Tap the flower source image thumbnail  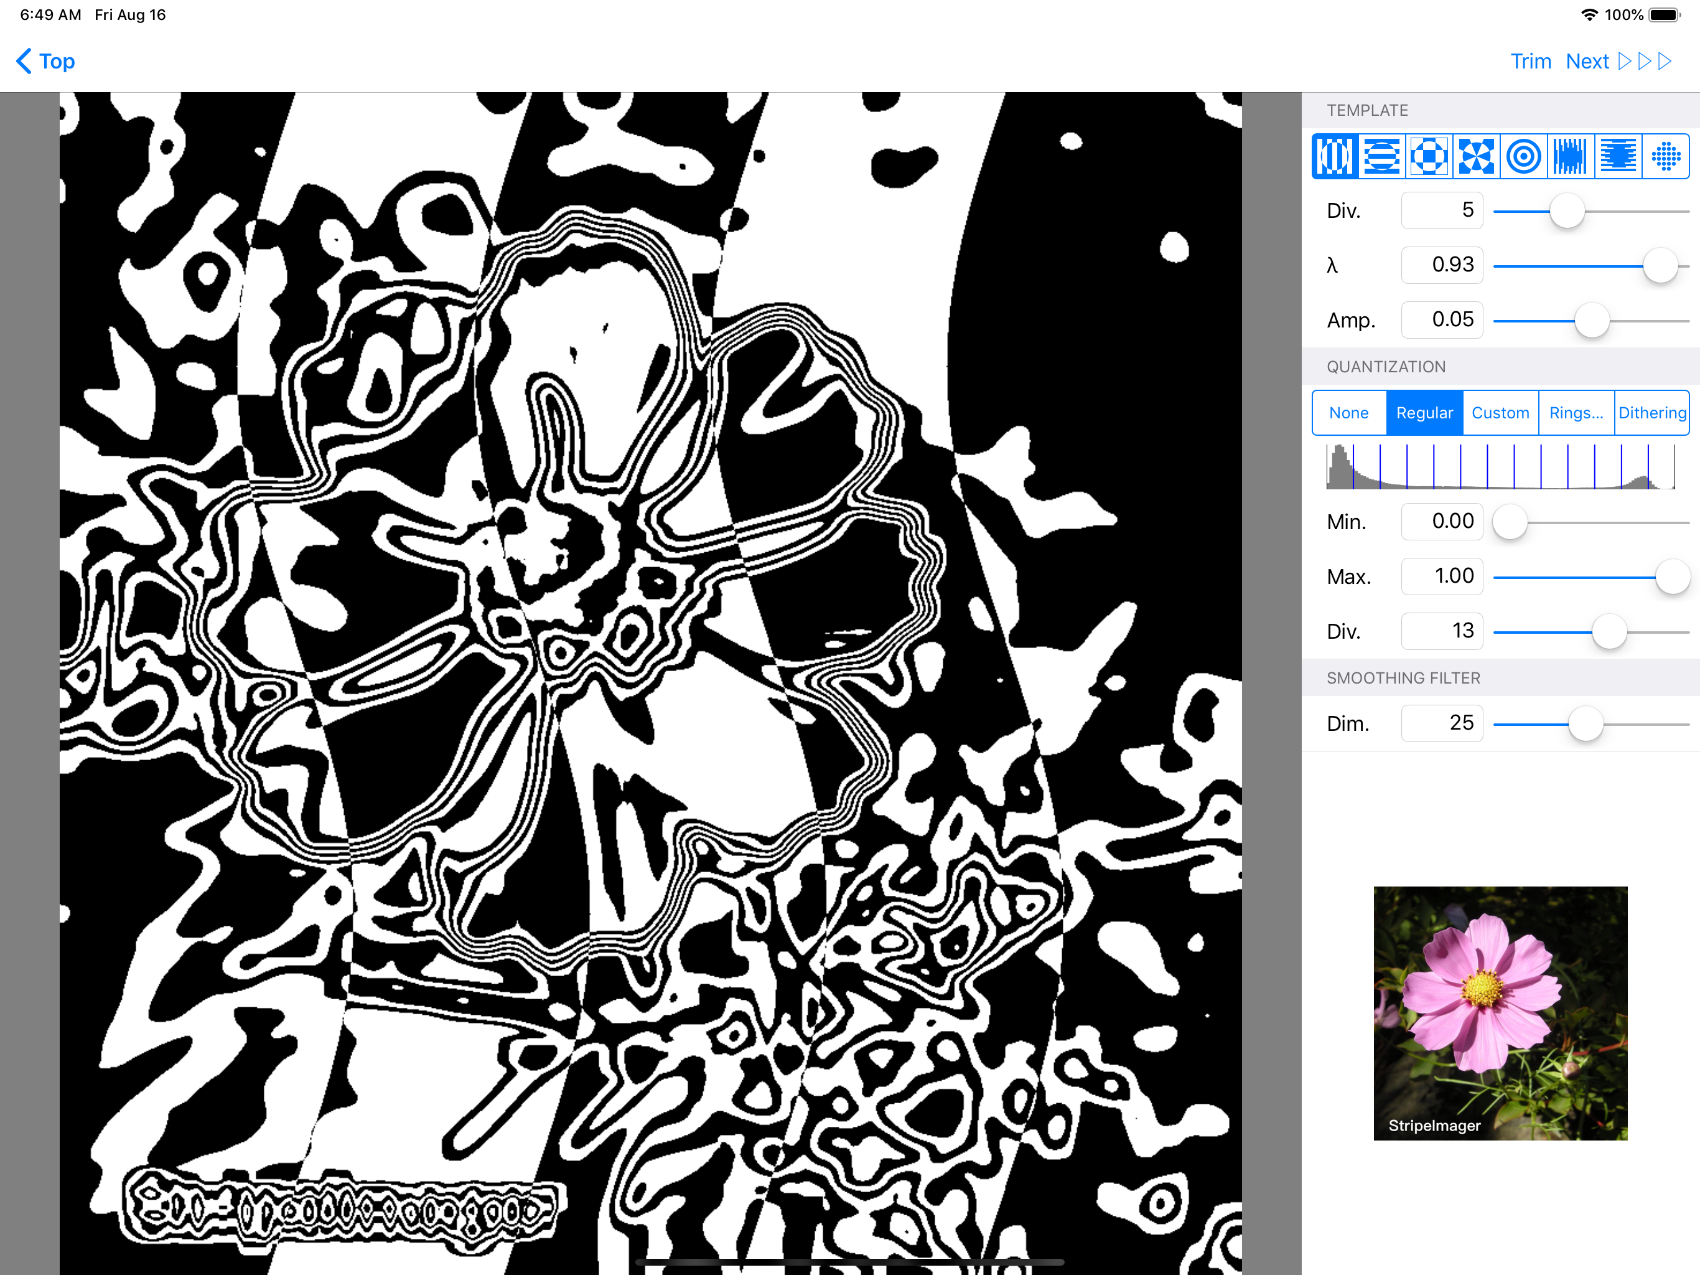[x=1500, y=1013]
